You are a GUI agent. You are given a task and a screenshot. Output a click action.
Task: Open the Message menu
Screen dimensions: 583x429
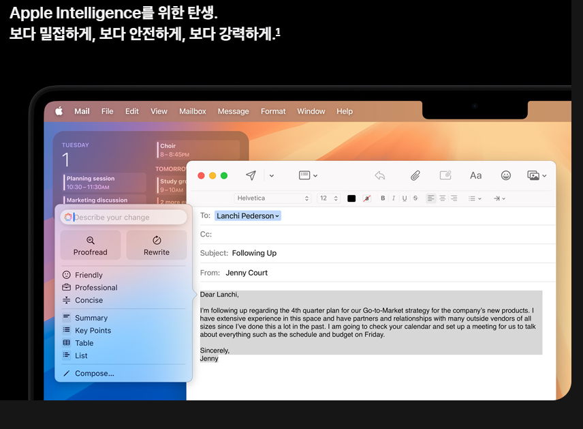click(x=233, y=111)
